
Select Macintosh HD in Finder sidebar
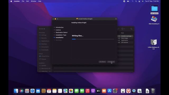click(46, 69)
